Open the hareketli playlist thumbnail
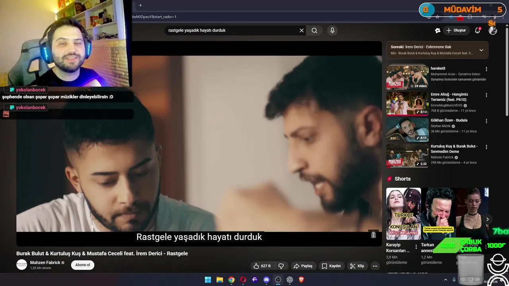The height and width of the screenshot is (286, 509). (x=407, y=77)
